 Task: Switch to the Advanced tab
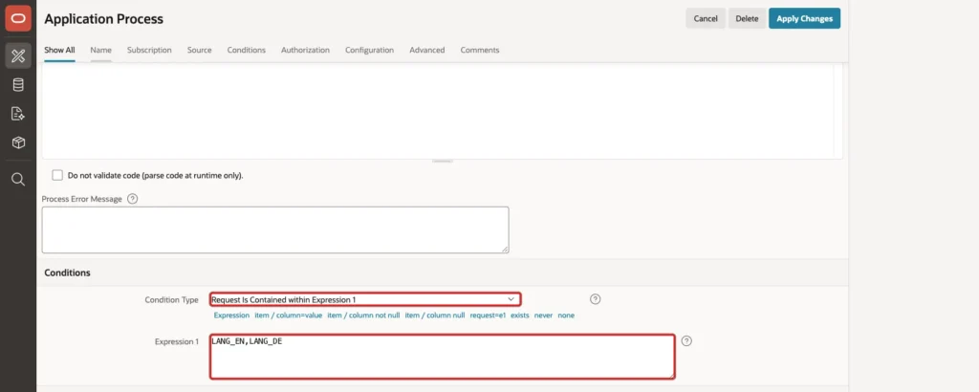(427, 50)
